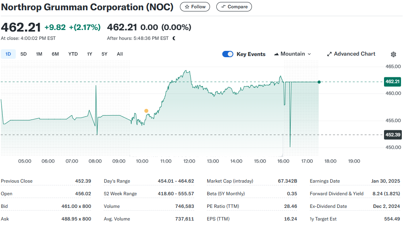Toggle the Key Events switch off
This screenshot has width=403, height=226.
[x=228, y=54]
